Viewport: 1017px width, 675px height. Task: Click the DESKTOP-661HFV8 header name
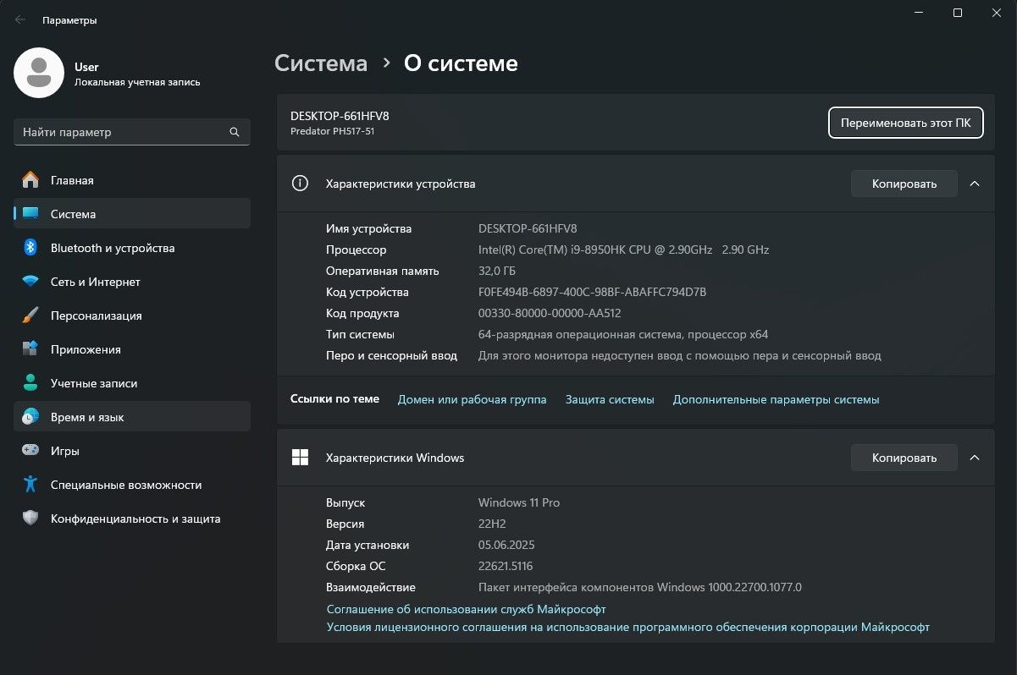click(340, 116)
